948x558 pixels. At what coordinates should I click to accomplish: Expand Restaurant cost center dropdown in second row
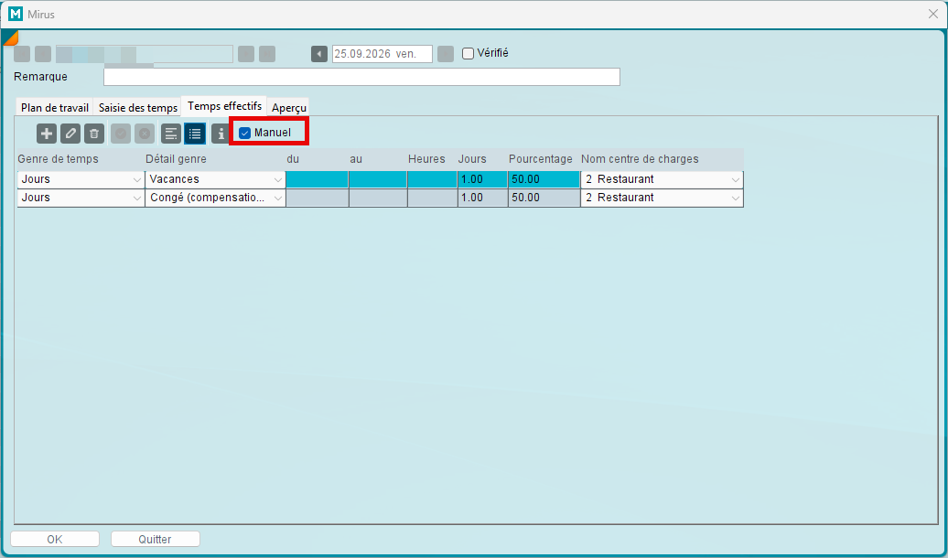[736, 198]
